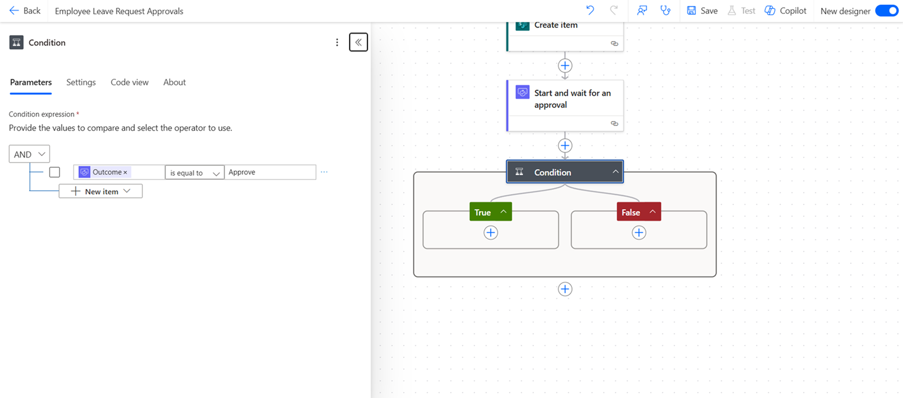Click the Undo arrow icon

pyautogui.click(x=590, y=10)
